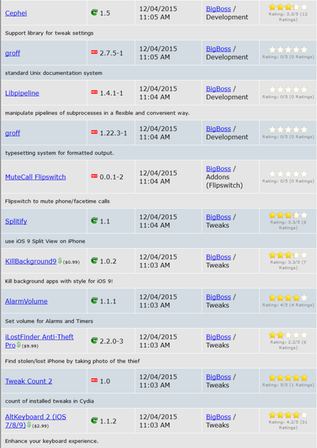Click the green Cydia icon beside Cephei version
The height and width of the screenshot is (448, 317).
pyautogui.click(x=94, y=12)
